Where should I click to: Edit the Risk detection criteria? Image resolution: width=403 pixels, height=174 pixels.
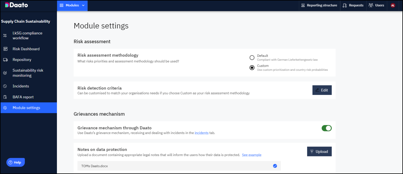(x=322, y=90)
